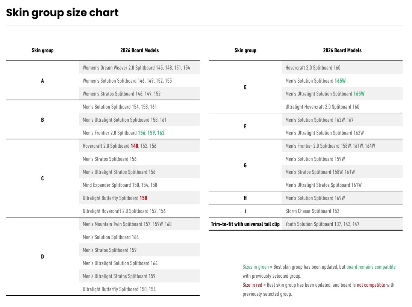Click Men's Frontier 2.0 Splitboard 158W, 161W, 164W row
The image size is (412, 307).
[x=330, y=146]
